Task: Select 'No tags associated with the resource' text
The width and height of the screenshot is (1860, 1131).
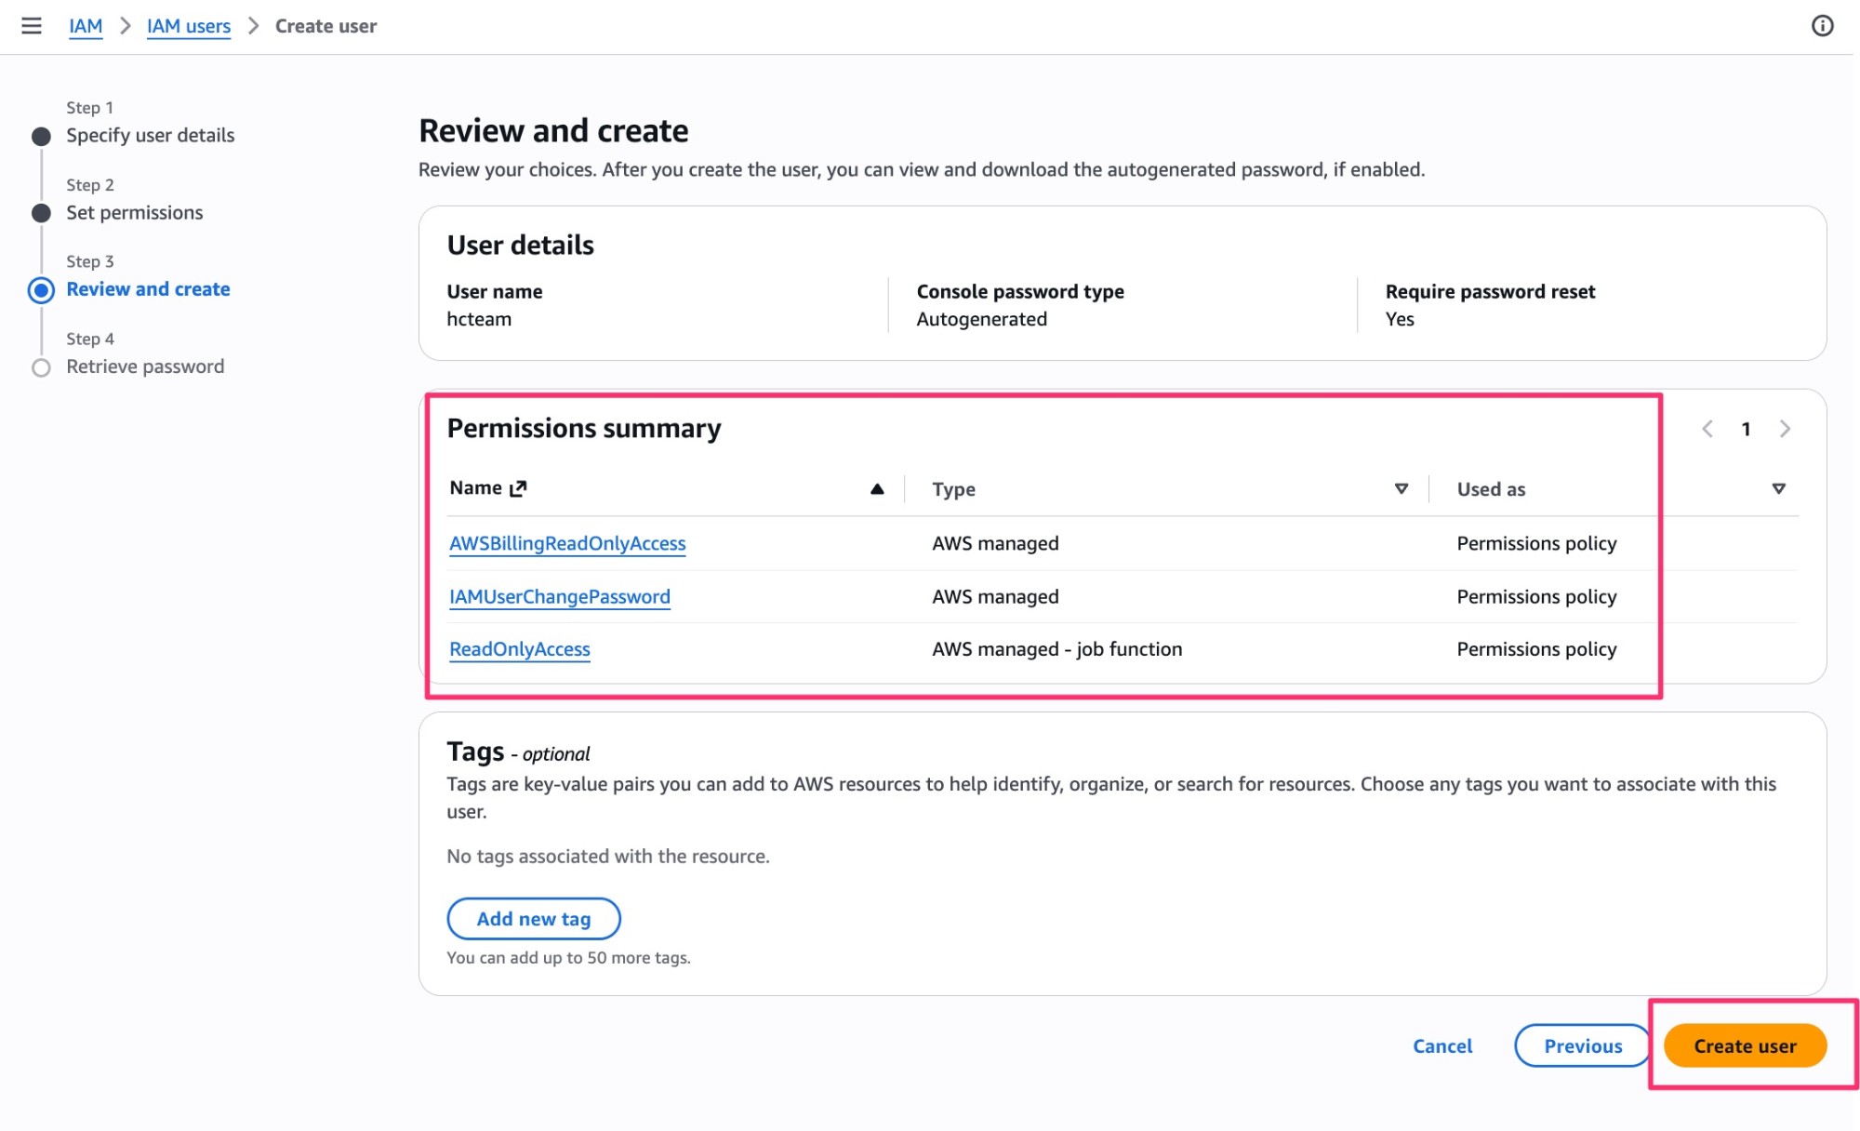Action: tap(608, 856)
